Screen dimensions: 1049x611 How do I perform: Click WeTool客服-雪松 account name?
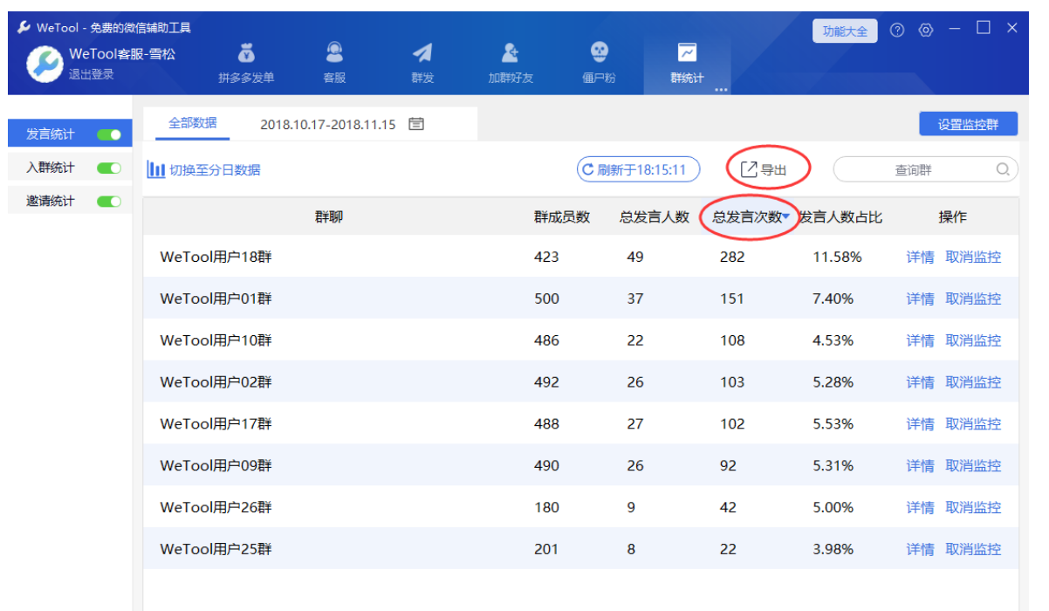[122, 54]
